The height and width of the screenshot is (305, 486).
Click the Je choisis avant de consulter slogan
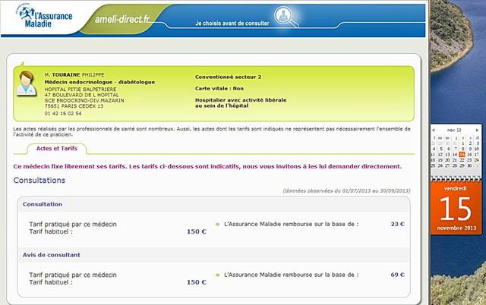pyautogui.click(x=228, y=24)
